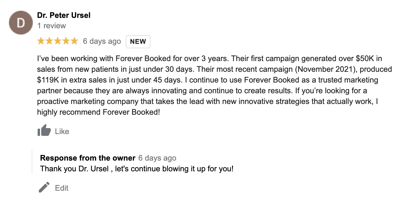This screenshot has width=399, height=202.
Task: Select the first gold rating star
Action: click(x=41, y=41)
